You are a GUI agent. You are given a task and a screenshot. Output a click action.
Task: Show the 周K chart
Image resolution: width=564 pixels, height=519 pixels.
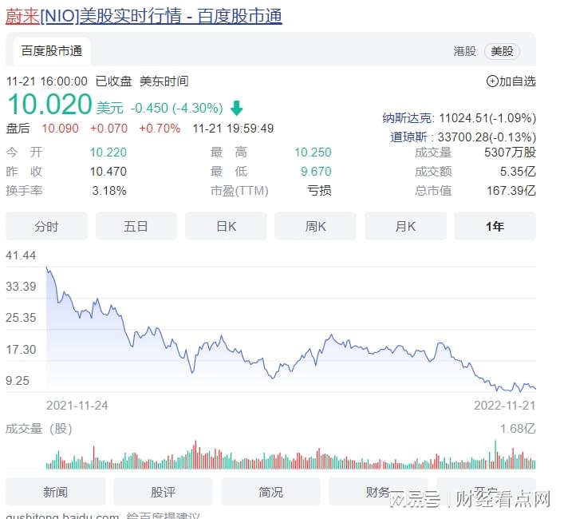coord(315,227)
